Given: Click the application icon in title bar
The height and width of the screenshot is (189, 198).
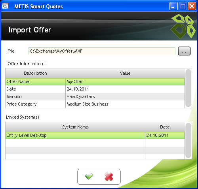Looking at the screenshot, I should 5,6.
